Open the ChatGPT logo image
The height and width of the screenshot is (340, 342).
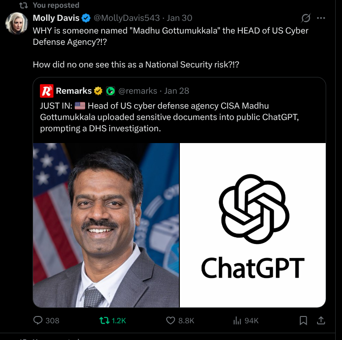(253, 225)
